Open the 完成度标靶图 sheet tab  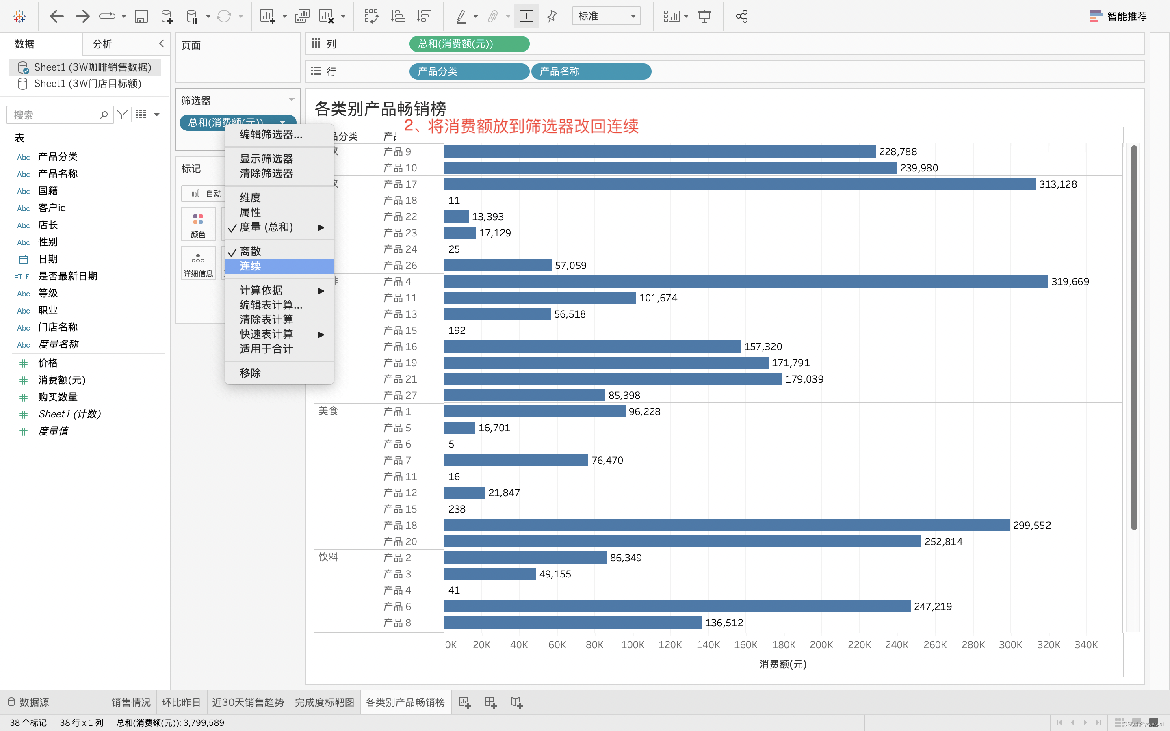point(325,703)
